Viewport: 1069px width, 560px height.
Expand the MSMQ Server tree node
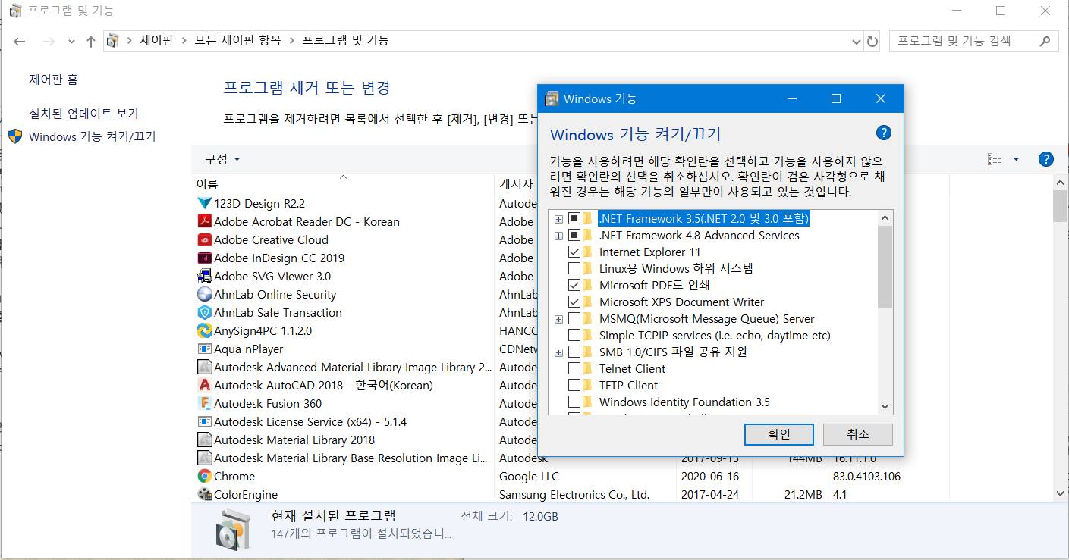pos(558,319)
